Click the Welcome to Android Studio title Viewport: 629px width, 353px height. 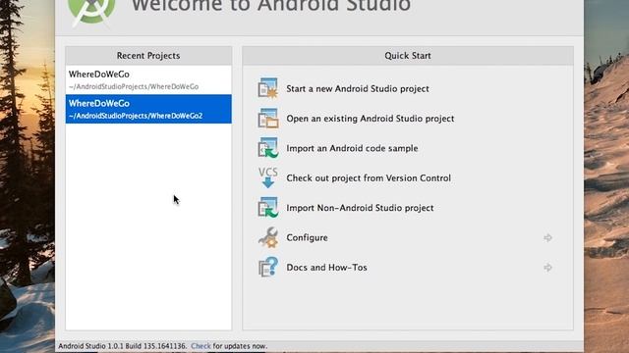pos(271,7)
